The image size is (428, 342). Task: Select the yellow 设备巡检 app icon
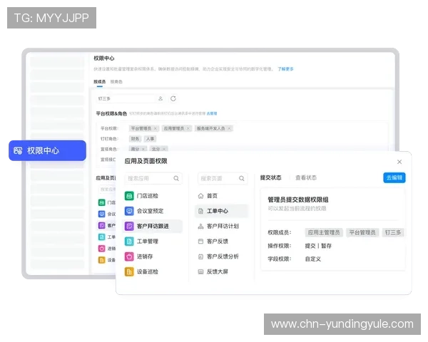[x=129, y=271]
